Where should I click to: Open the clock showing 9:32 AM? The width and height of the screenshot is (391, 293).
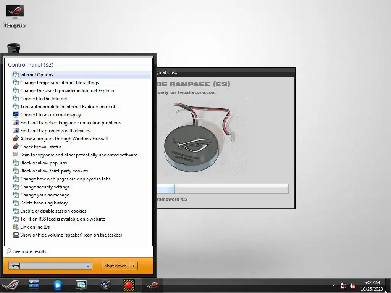coord(371,286)
